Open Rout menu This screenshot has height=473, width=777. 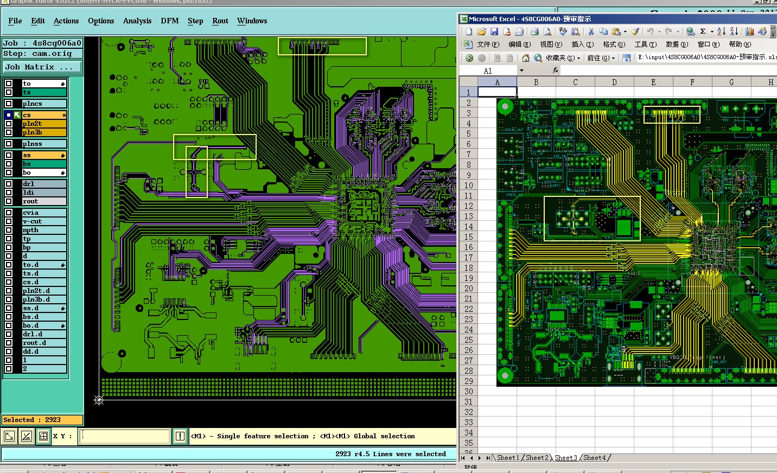[220, 21]
